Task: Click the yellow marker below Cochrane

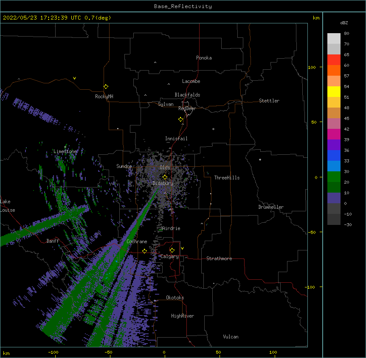Action: pyautogui.click(x=144, y=251)
